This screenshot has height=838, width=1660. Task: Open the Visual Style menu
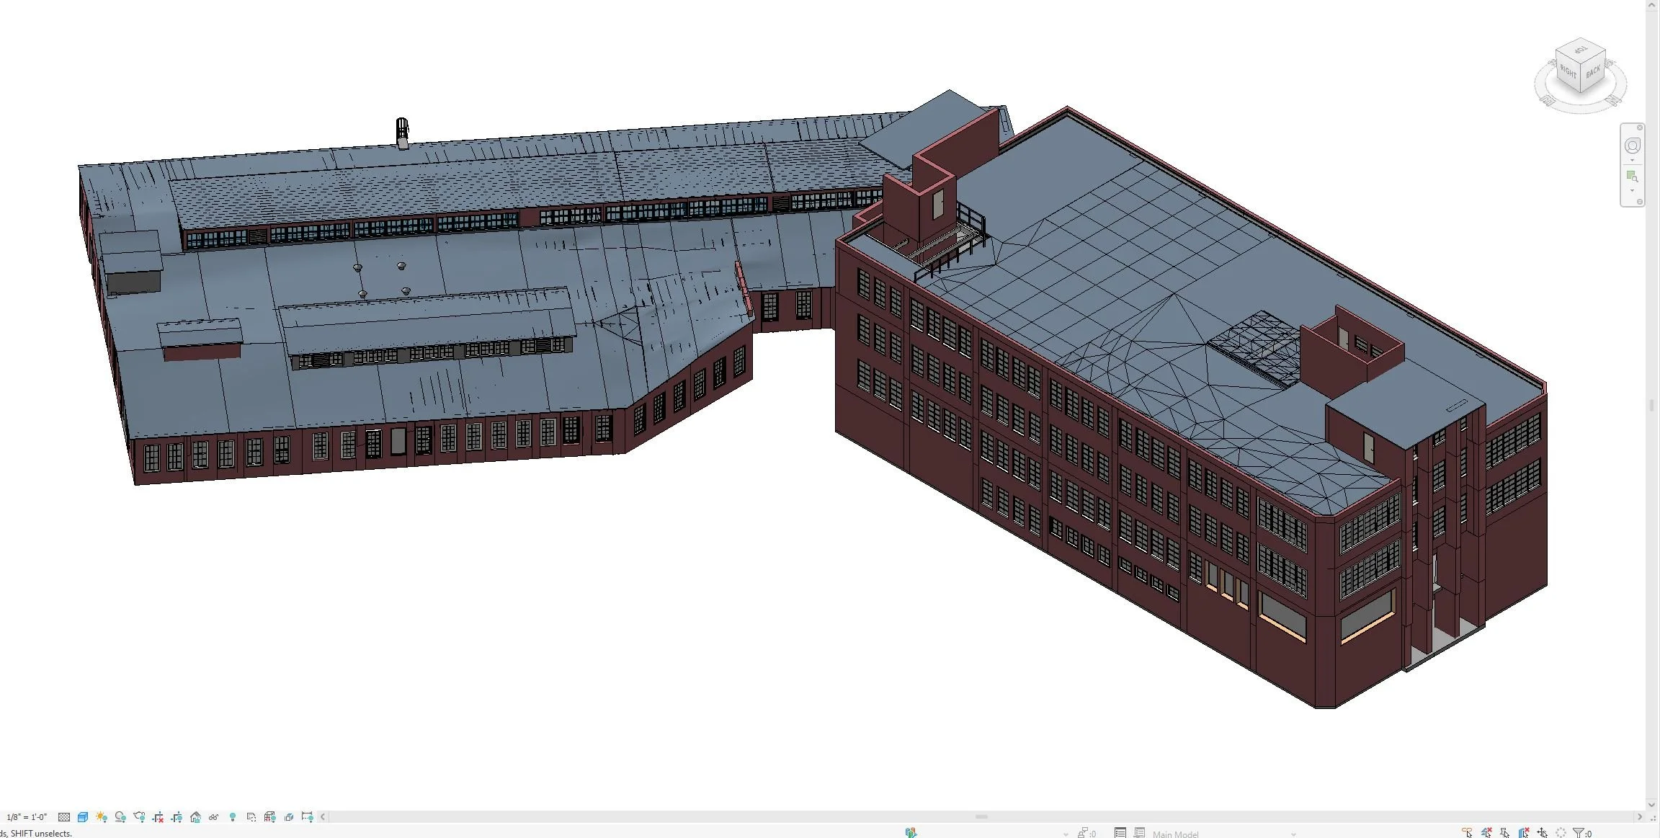click(82, 817)
